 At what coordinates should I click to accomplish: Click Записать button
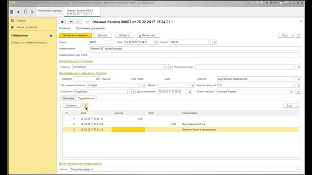(102, 35)
